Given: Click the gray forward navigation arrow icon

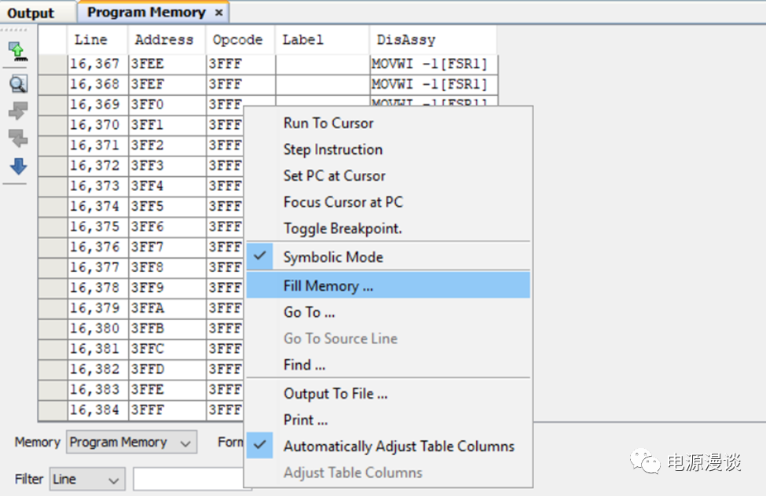Looking at the screenshot, I should tap(17, 112).
